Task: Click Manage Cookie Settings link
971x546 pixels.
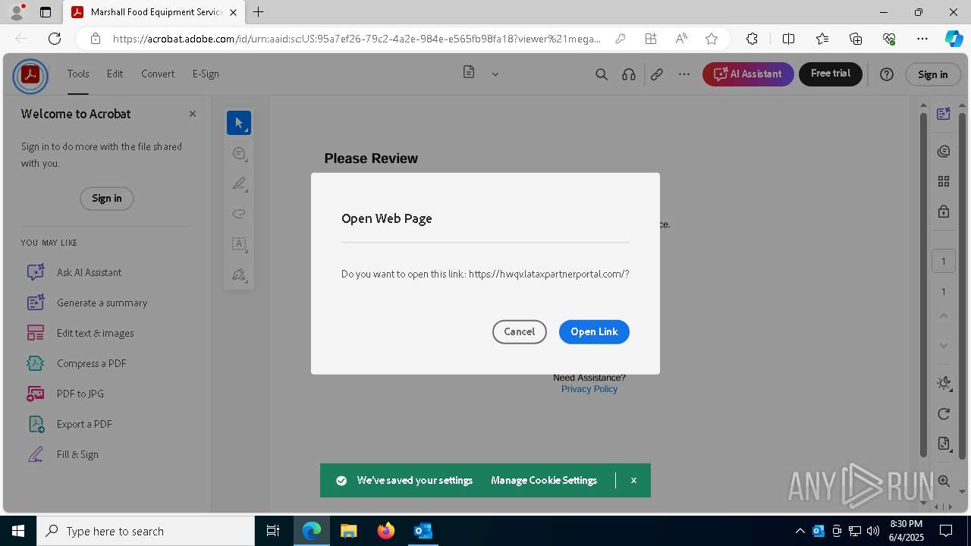Action: (544, 480)
